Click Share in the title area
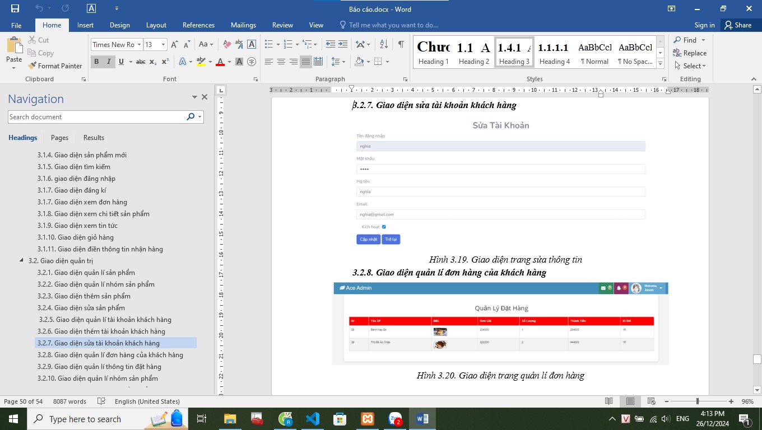 pyautogui.click(x=737, y=25)
